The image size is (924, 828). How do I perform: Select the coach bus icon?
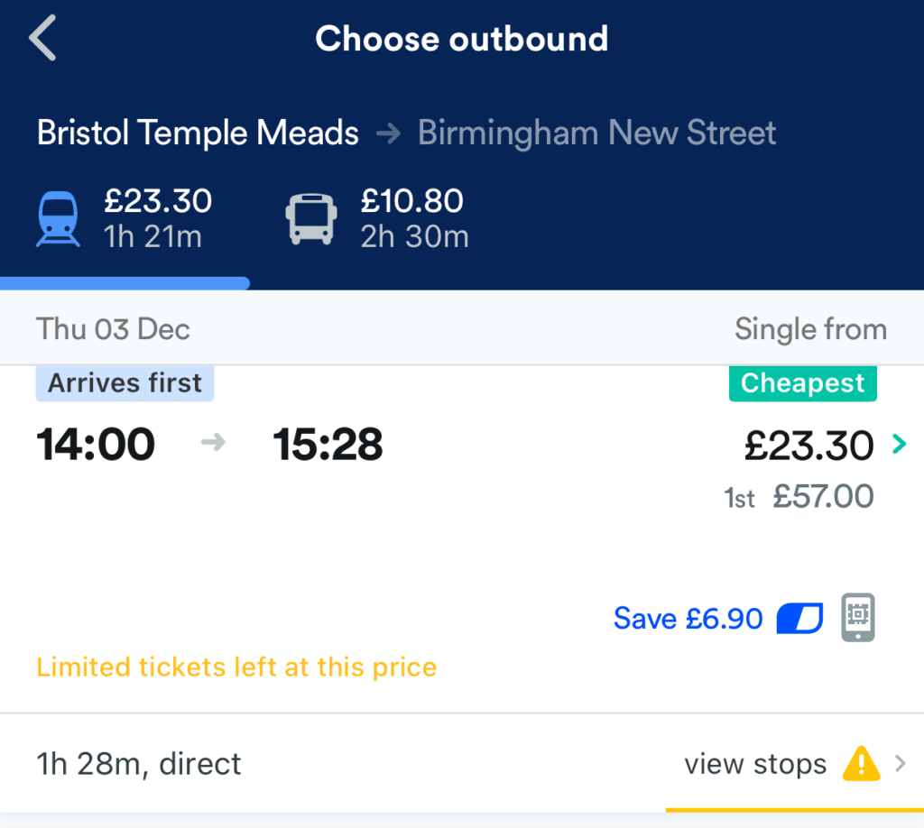(311, 218)
